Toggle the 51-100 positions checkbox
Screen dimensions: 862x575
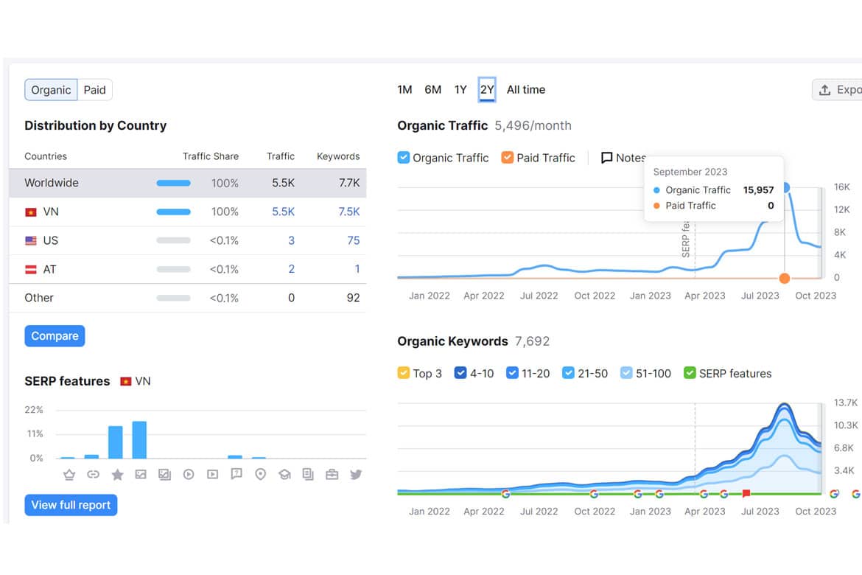tap(626, 373)
